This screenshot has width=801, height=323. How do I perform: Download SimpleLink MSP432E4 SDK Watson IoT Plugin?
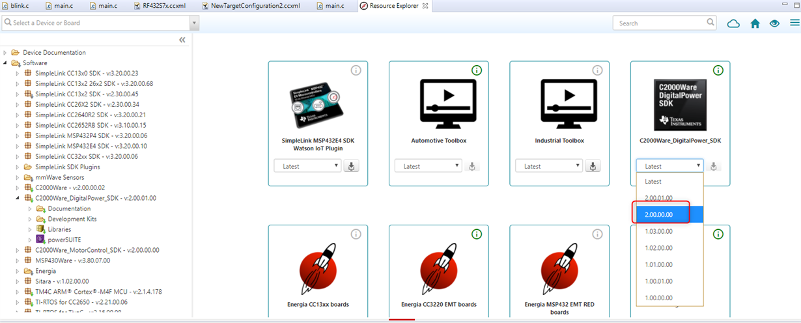tap(352, 166)
